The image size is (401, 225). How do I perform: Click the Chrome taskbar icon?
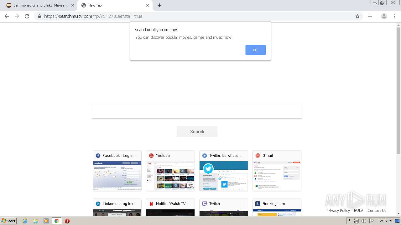tap(57, 221)
